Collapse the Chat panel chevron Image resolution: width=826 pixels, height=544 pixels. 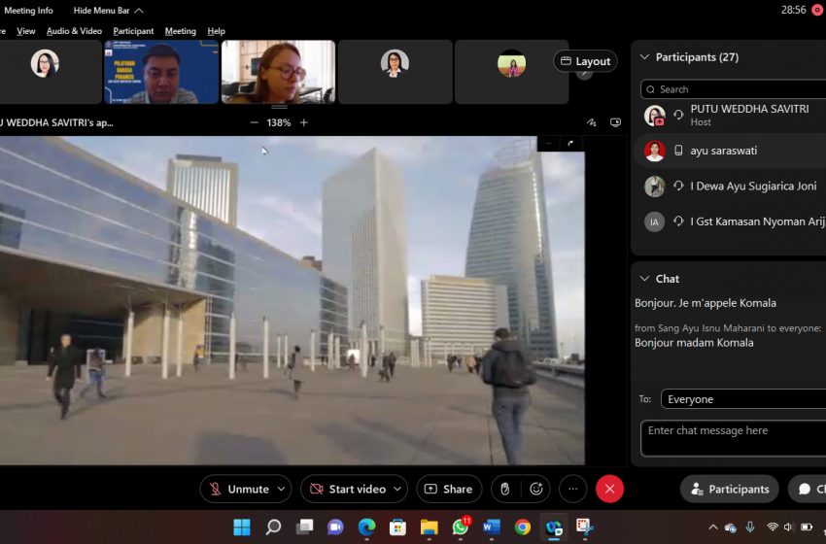pyautogui.click(x=644, y=279)
